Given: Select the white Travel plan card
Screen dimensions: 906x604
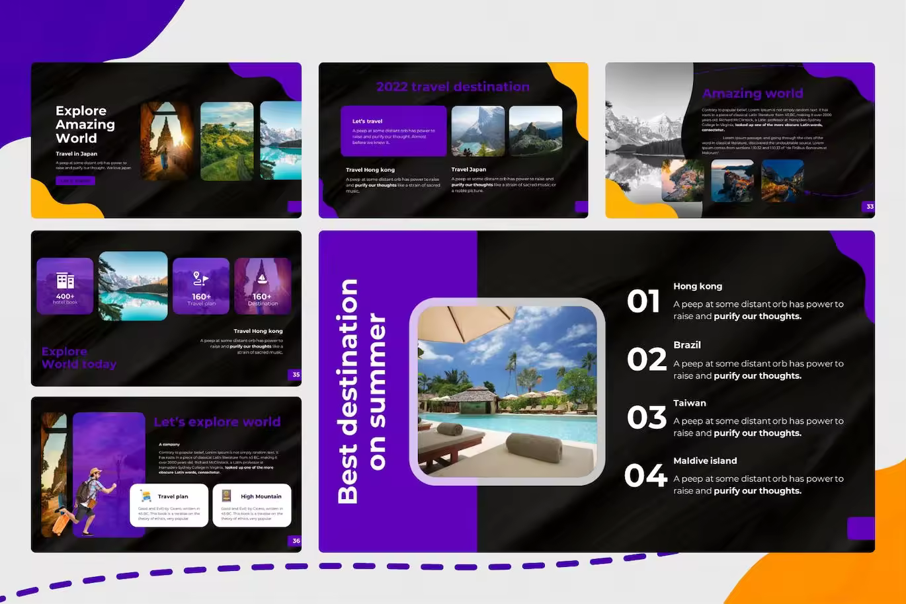Looking at the screenshot, I should [x=169, y=506].
